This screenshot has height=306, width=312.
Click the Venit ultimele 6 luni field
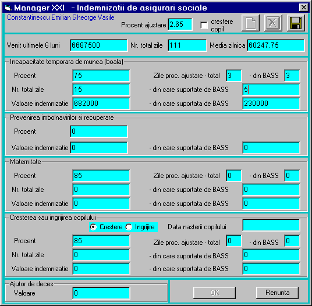pyautogui.click(x=99, y=45)
